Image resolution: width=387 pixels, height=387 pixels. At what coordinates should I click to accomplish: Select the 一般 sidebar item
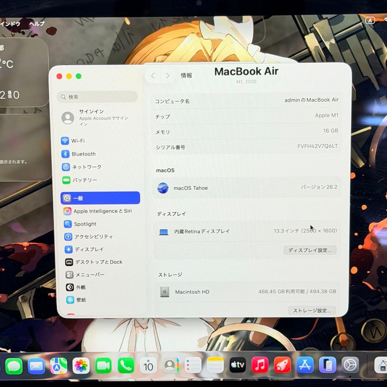(x=100, y=198)
